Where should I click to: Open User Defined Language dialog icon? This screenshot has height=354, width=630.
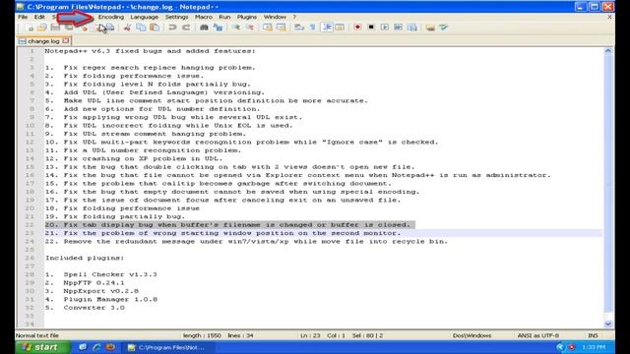tap(340, 28)
